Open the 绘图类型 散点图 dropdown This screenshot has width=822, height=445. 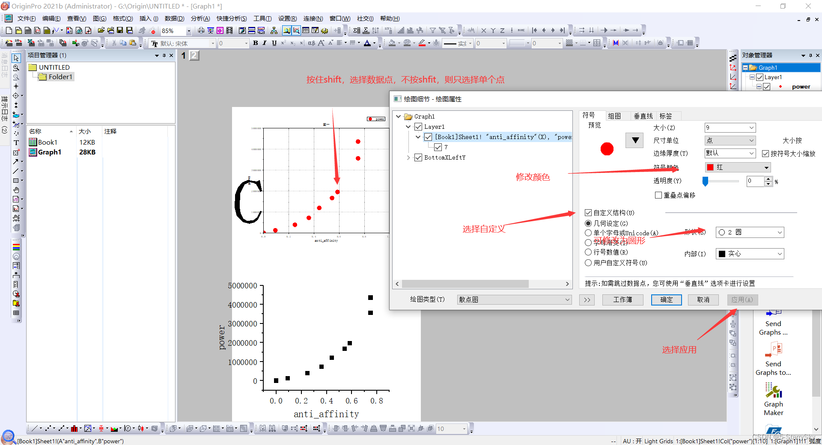click(514, 300)
